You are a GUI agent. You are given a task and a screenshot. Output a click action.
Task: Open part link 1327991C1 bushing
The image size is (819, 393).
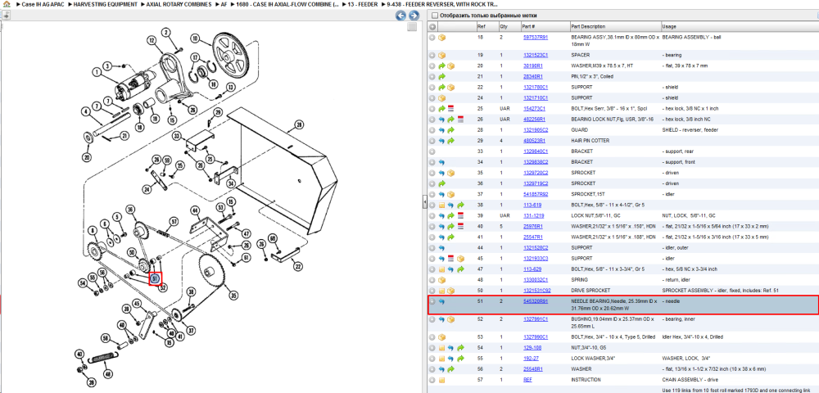click(536, 318)
